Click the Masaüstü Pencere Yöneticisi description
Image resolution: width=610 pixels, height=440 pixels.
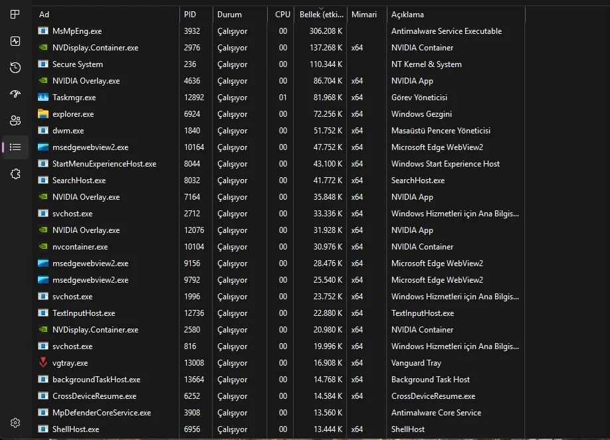click(x=441, y=131)
